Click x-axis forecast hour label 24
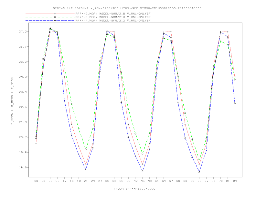 click(x=93, y=181)
